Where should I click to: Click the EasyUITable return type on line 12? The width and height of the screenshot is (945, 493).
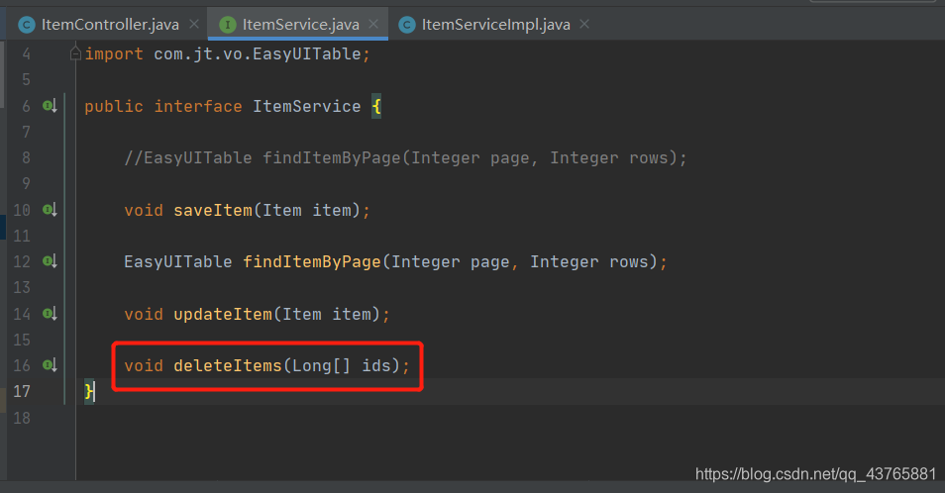point(177,262)
